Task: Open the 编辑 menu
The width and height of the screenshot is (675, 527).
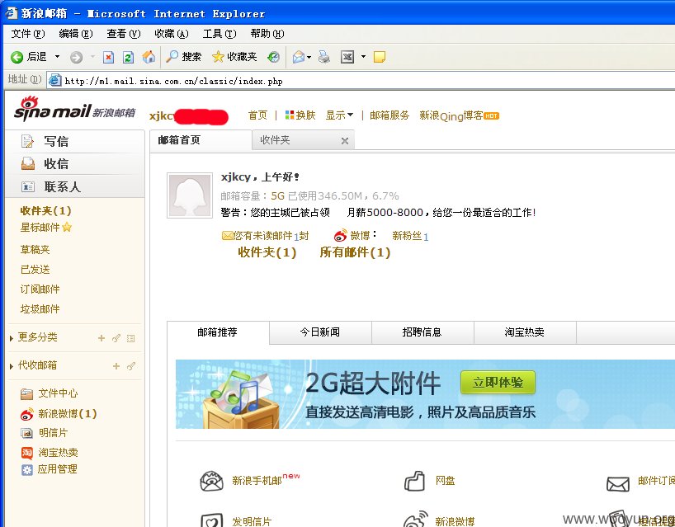Action: pos(76,34)
